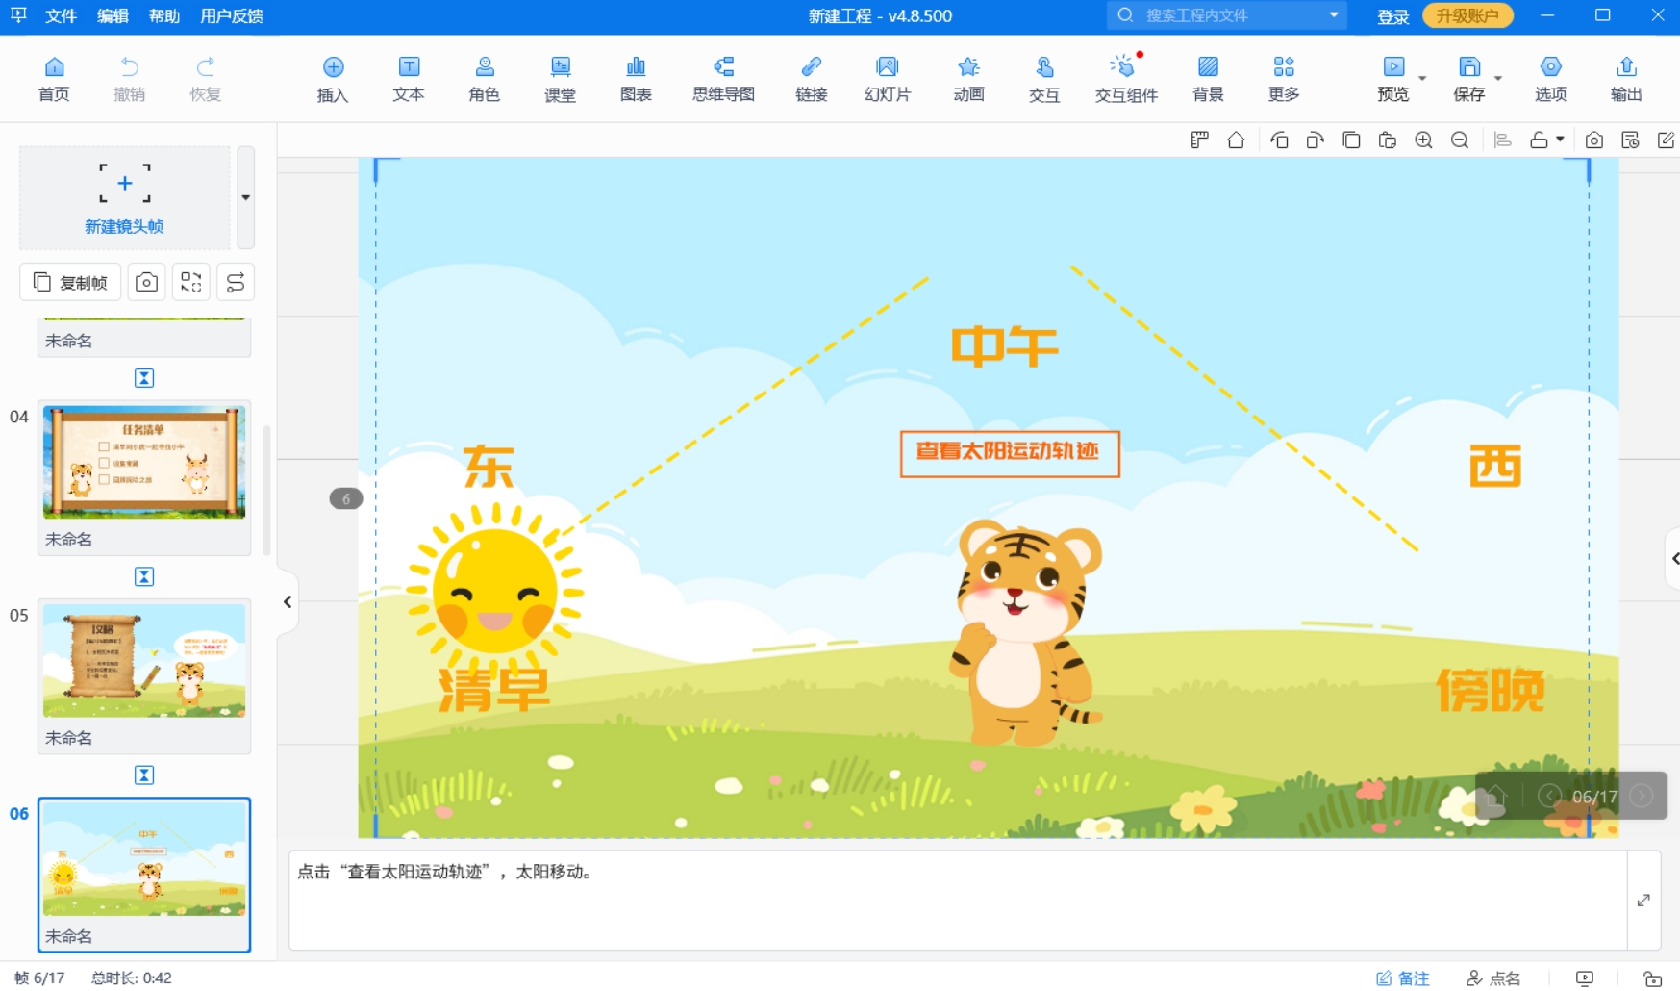The width and height of the screenshot is (1680, 991).
Task: Click the 撤销 undo icon
Action: click(x=131, y=77)
